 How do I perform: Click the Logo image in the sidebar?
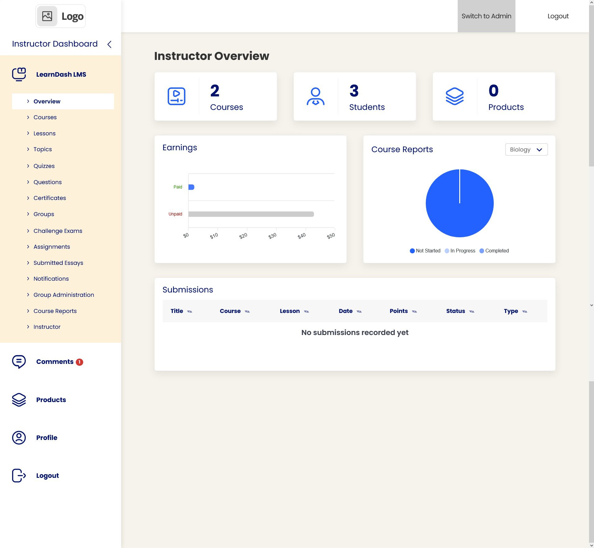61,16
